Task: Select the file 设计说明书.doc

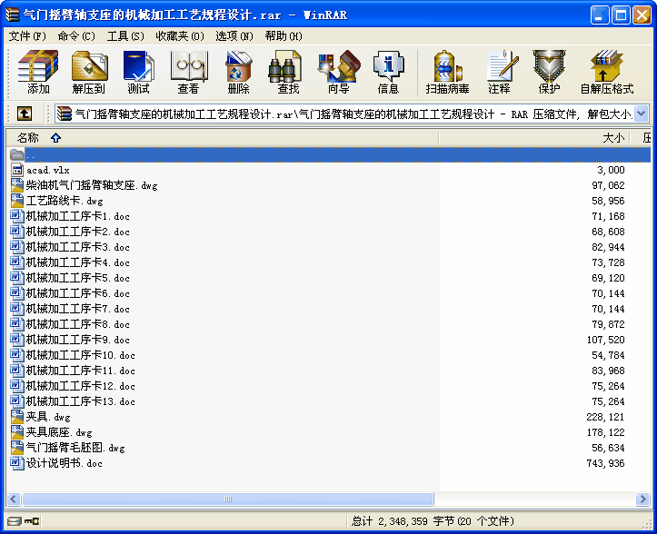Action: (x=64, y=463)
